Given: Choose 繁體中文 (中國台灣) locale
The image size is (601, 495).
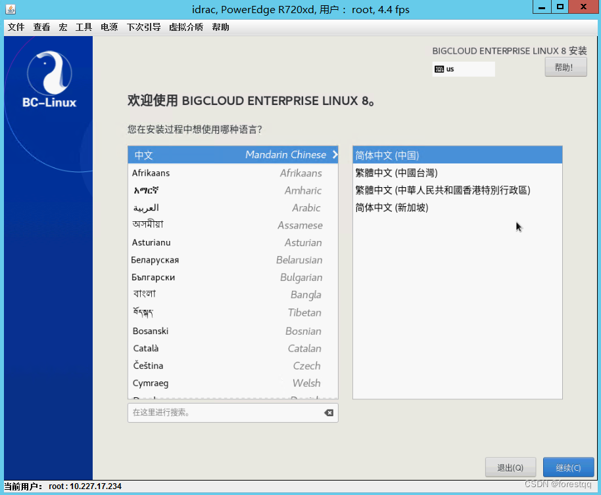Looking at the screenshot, I should point(458,173).
